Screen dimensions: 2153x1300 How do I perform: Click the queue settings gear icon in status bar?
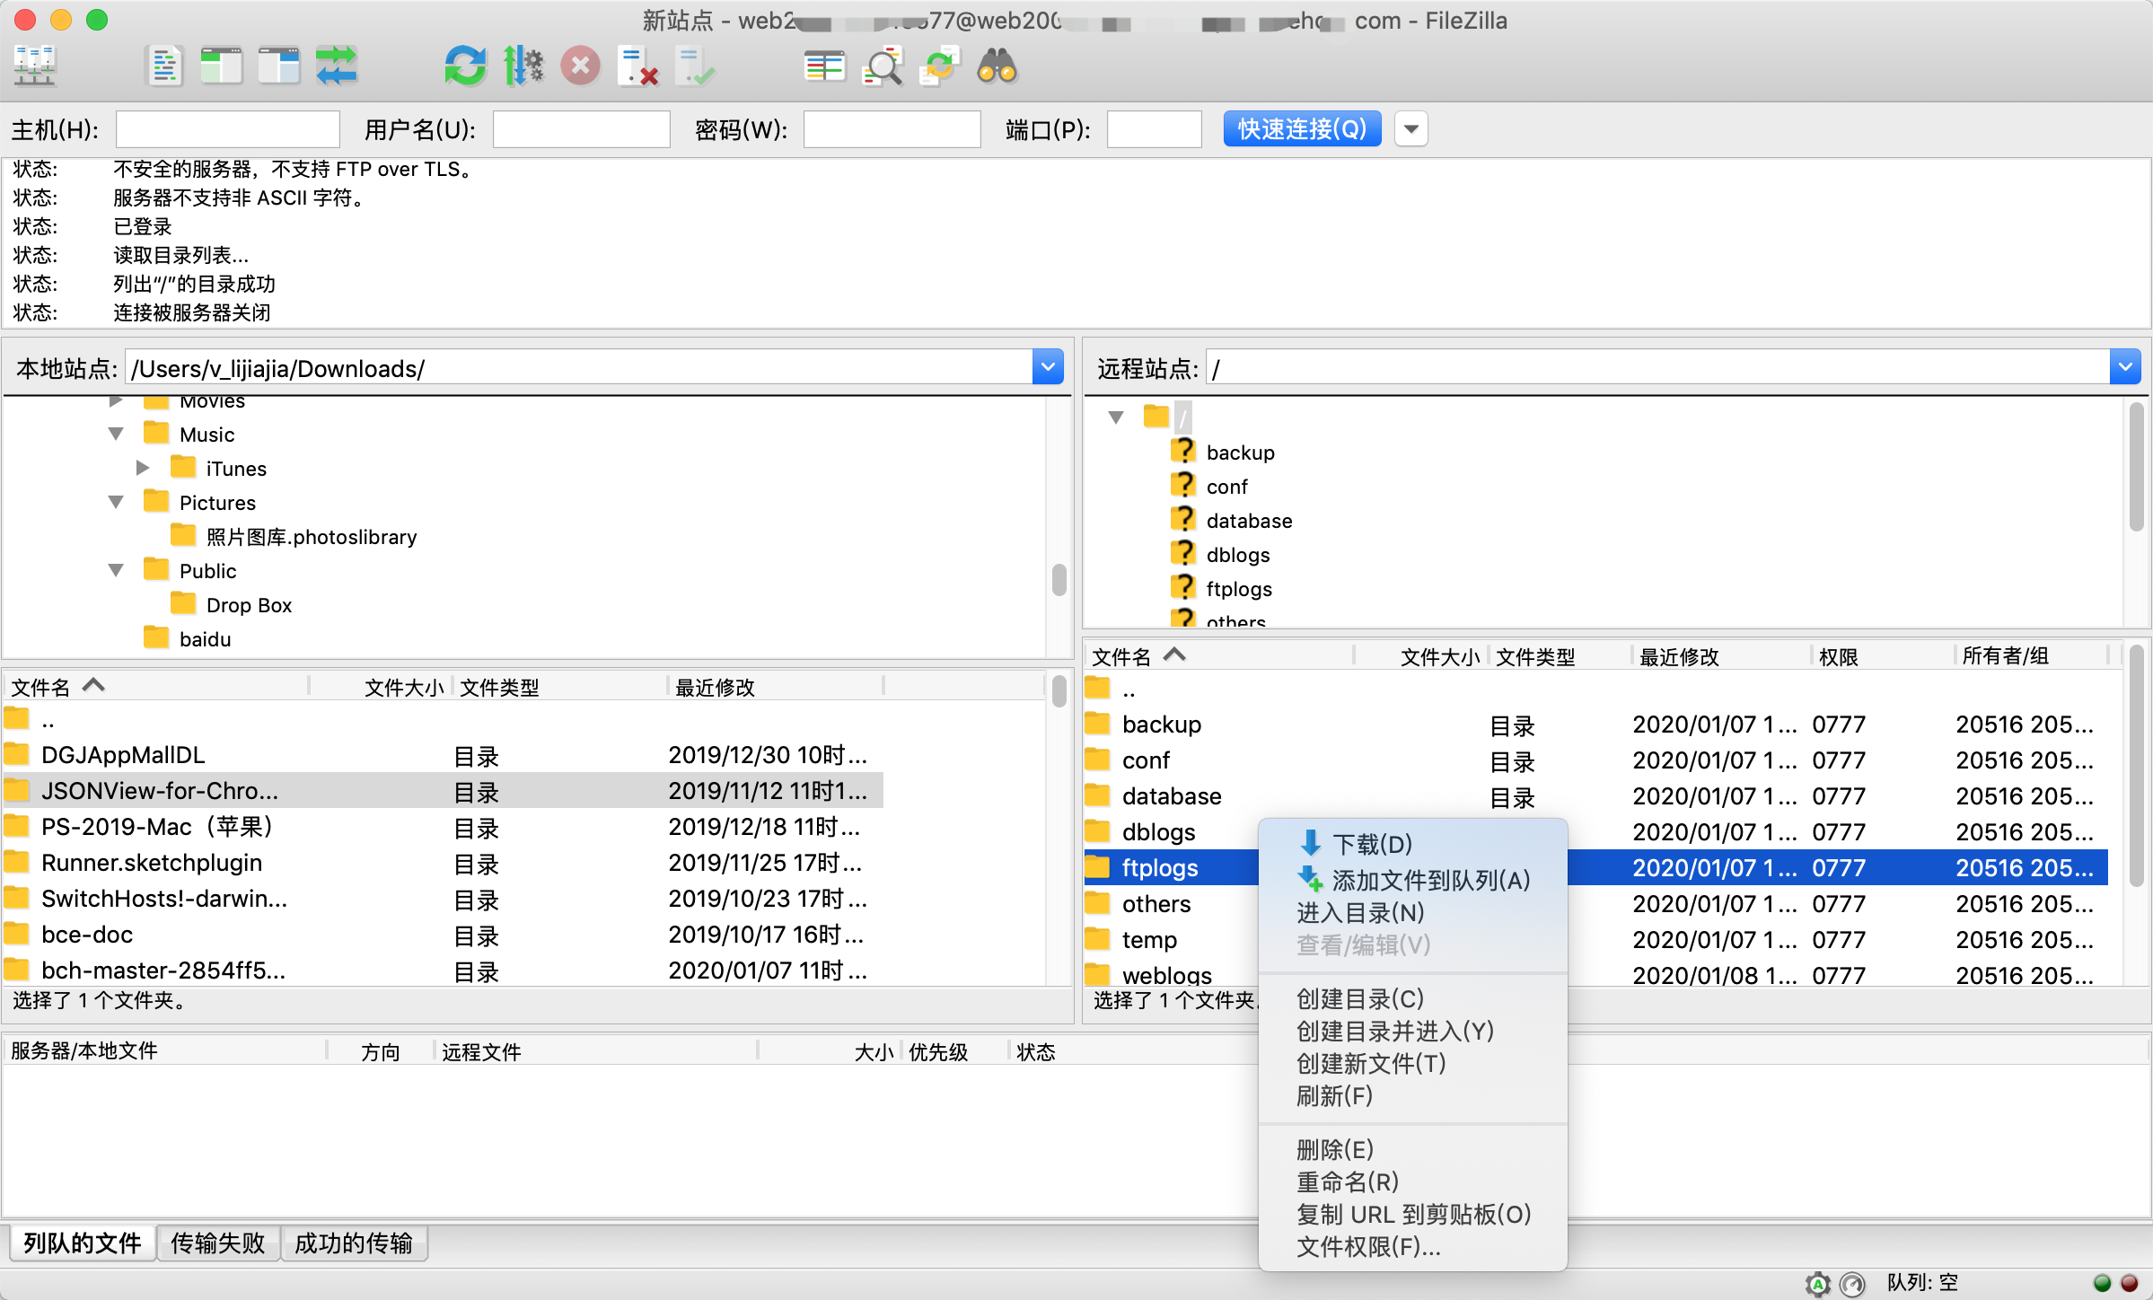tap(1818, 1283)
